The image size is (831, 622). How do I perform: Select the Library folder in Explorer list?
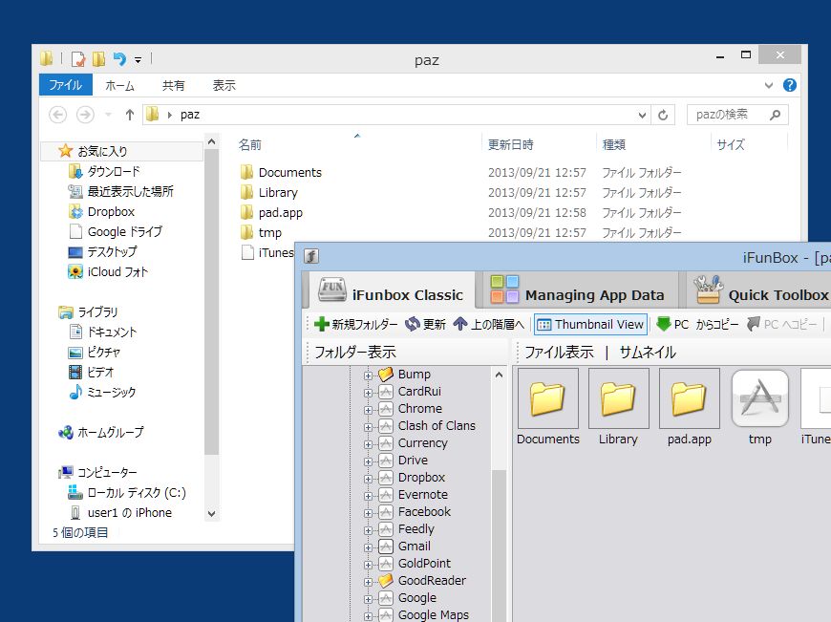pyautogui.click(x=278, y=192)
